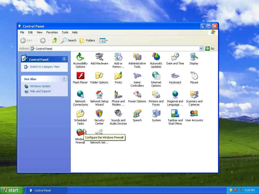The height and width of the screenshot is (194, 259).
Task: Click the system tray clock
Action: click(x=250, y=190)
